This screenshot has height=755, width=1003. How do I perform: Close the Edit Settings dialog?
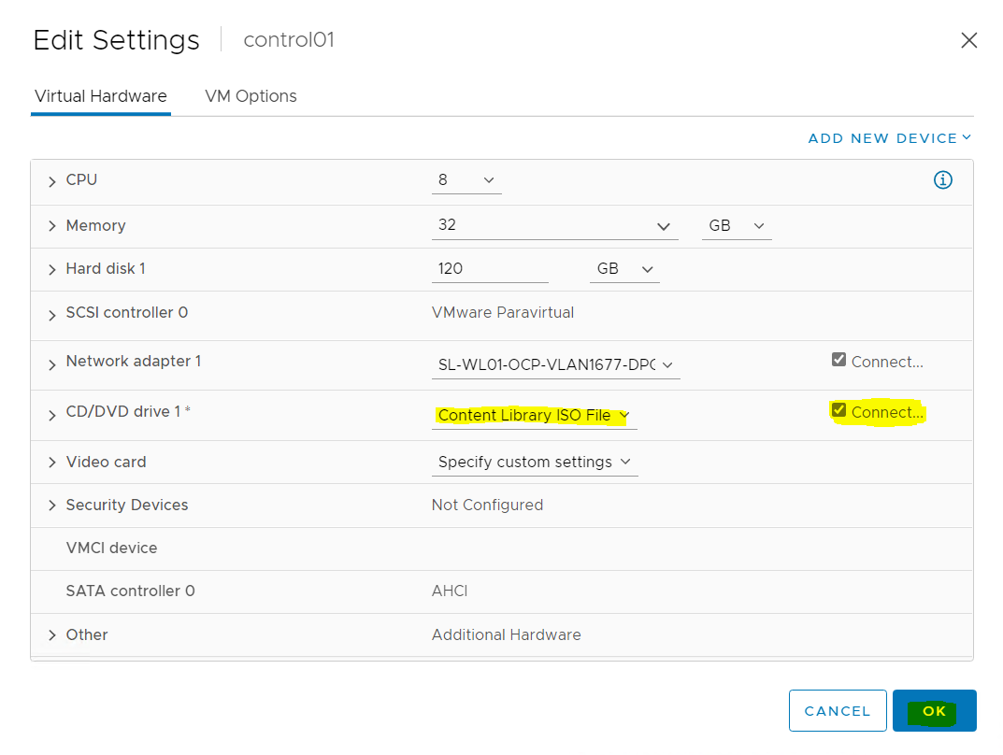coord(968,40)
